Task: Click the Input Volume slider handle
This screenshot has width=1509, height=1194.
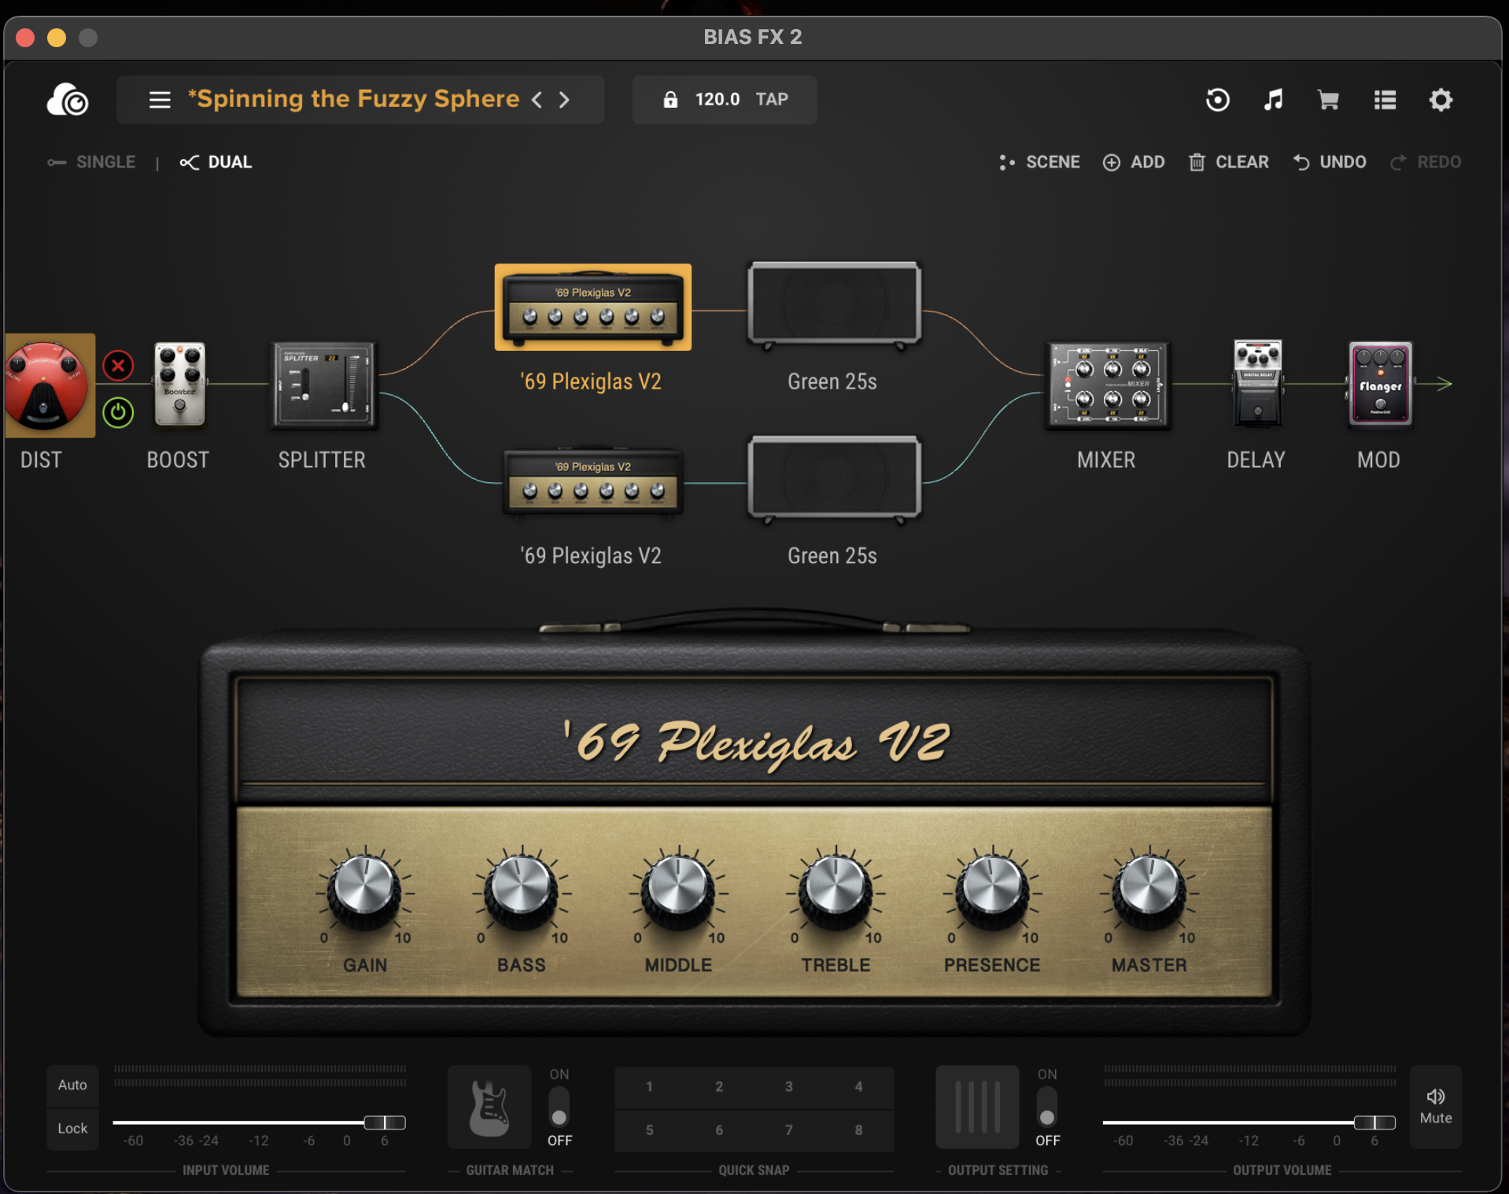Action: click(x=384, y=1122)
